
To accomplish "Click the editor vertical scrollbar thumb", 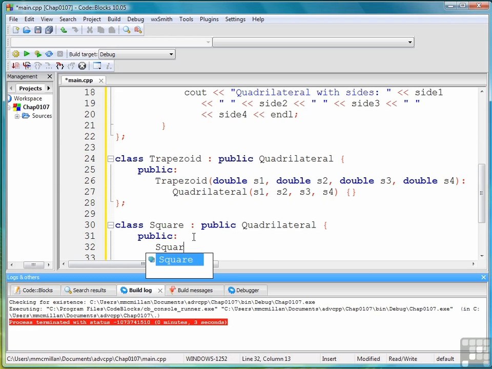I will 482,193.
